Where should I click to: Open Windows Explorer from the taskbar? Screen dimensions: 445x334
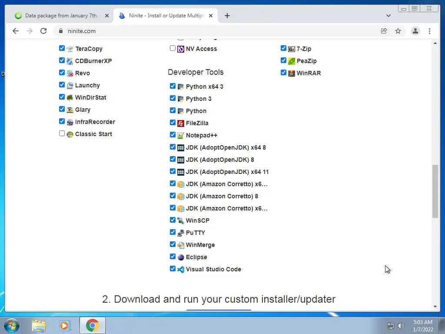pyautogui.click(x=39, y=326)
